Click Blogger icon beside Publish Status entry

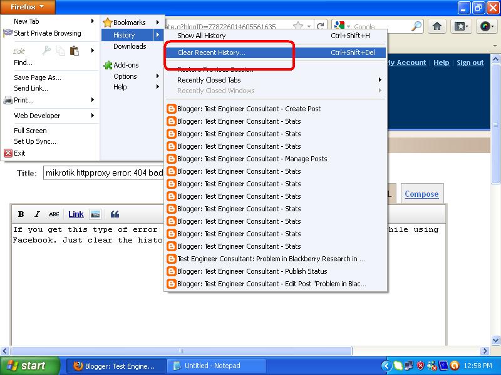[x=172, y=271]
